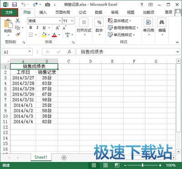
Task: Switch to Page Layout view icon
Action: [x=106, y=165]
